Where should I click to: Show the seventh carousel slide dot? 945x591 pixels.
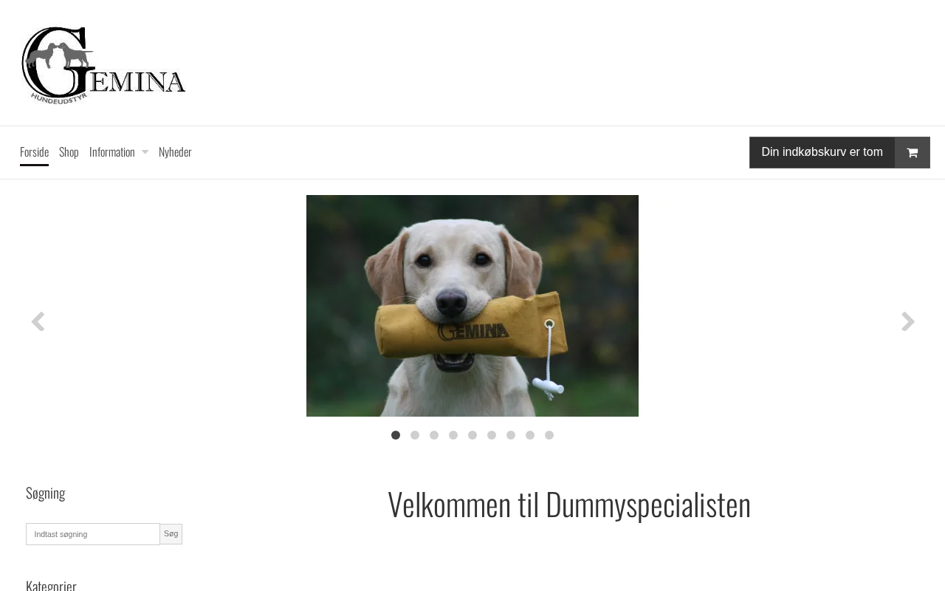511,435
